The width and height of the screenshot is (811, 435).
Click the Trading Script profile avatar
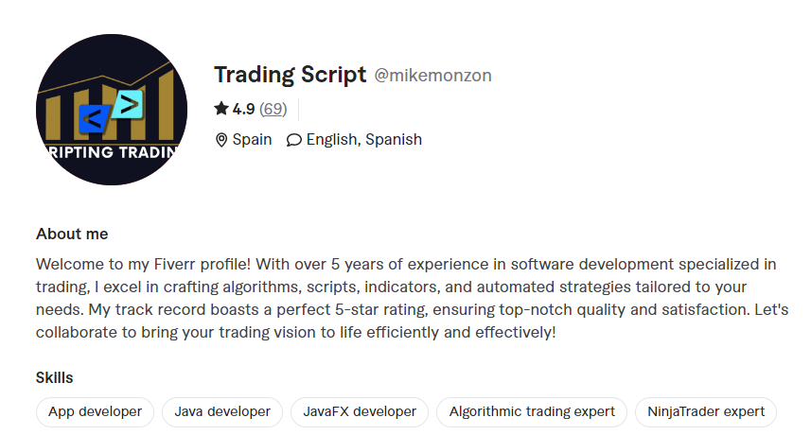click(112, 110)
